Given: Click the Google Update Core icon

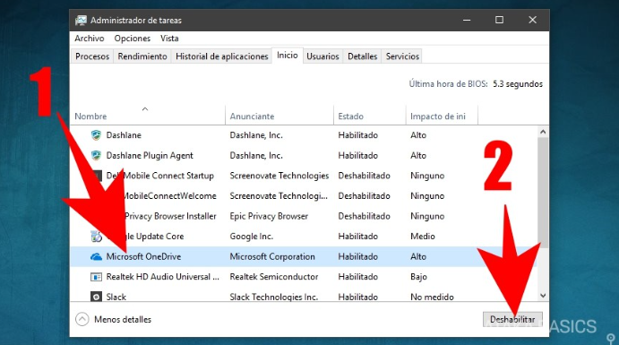Looking at the screenshot, I should pyautogui.click(x=96, y=236).
